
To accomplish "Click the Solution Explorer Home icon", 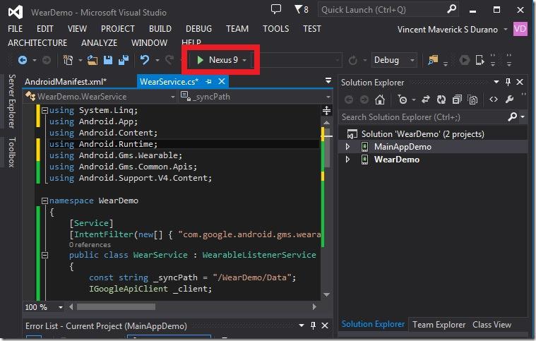I will [x=380, y=100].
